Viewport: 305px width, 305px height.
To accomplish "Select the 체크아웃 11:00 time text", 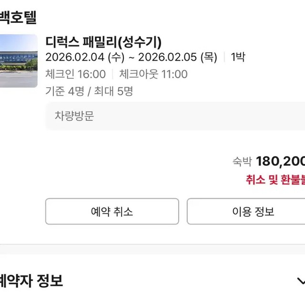I will pos(153,74).
